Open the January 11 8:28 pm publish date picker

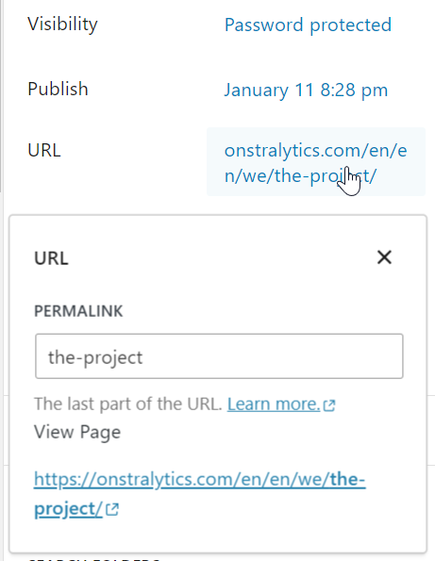click(306, 90)
